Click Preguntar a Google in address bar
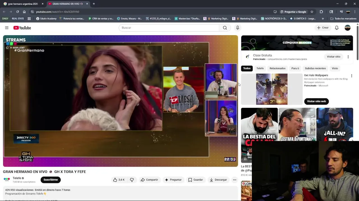The height and width of the screenshot is (201, 359). coord(293,12)
